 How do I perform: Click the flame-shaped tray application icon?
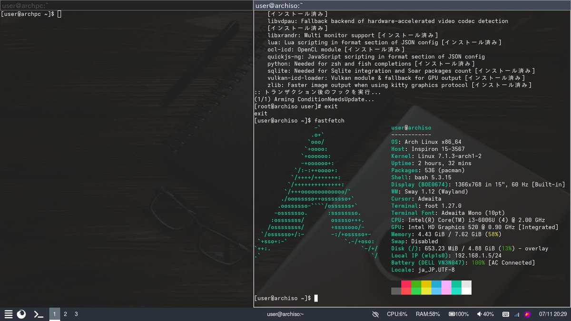point(527,314)
